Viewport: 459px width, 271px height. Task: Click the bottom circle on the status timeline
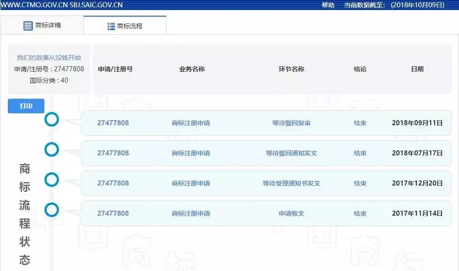[x=52, y=210]
